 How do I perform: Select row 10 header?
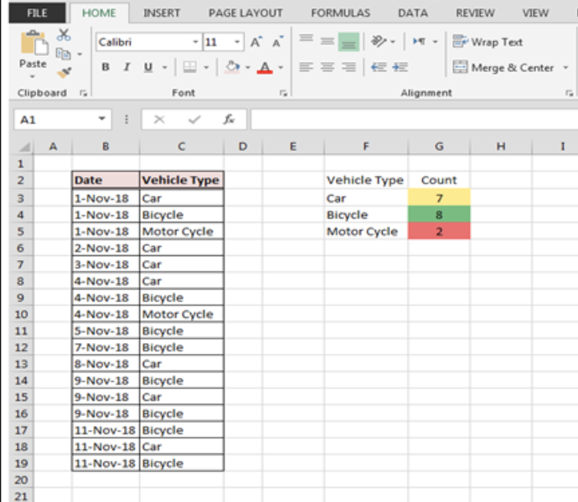coord(21,314)
